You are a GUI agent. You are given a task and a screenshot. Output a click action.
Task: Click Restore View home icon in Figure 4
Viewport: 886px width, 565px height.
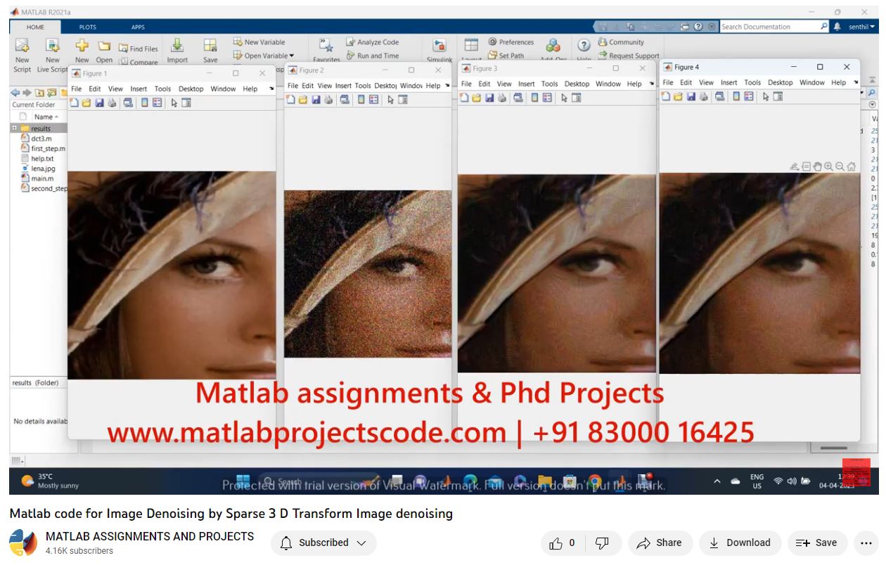852,167
